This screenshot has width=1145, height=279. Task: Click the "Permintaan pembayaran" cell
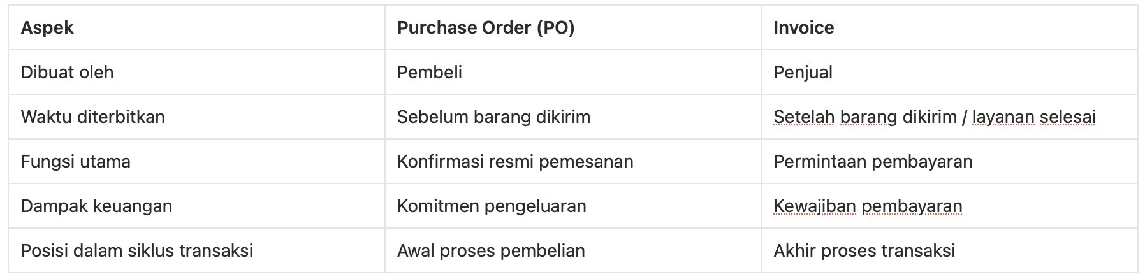(x=873, y=162)
